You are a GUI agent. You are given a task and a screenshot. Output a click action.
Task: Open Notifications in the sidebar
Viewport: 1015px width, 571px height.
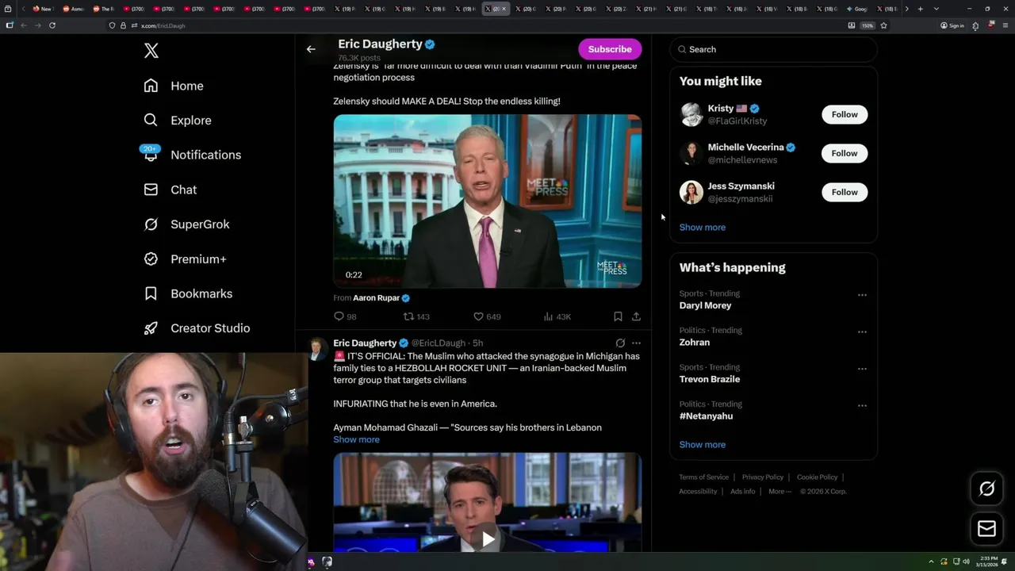coord(193,155)
